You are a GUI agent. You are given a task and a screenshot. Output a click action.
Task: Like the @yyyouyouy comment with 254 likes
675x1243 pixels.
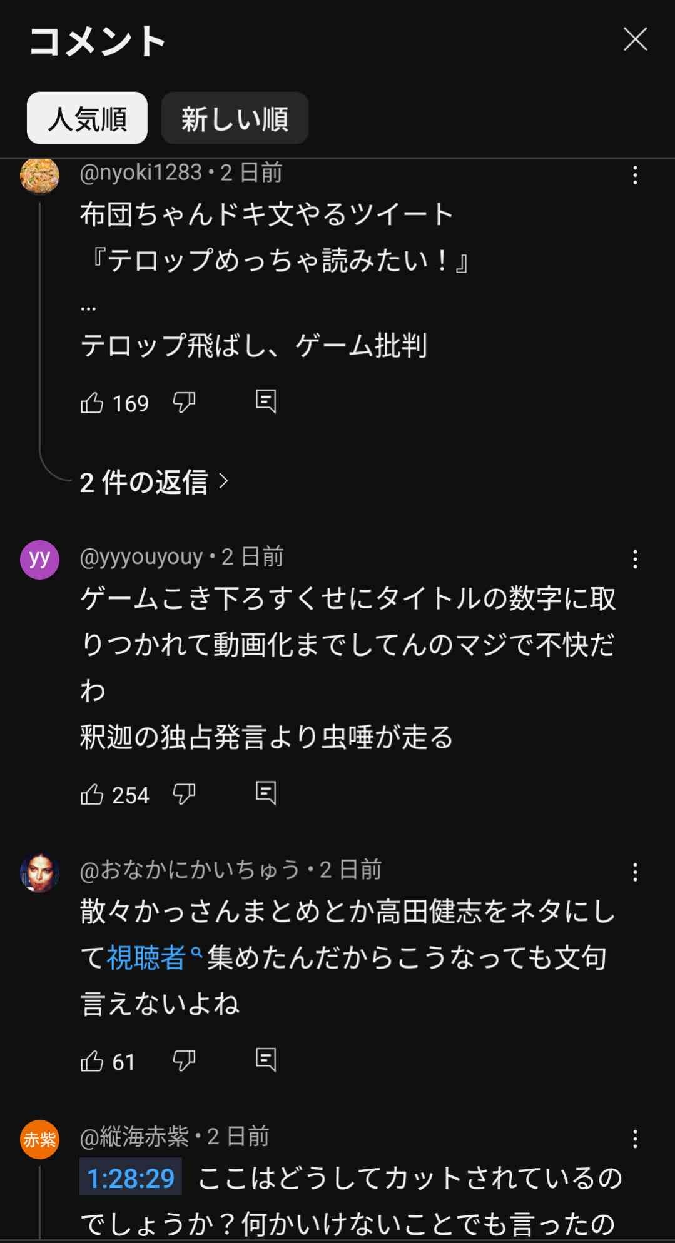click(92, 794)
